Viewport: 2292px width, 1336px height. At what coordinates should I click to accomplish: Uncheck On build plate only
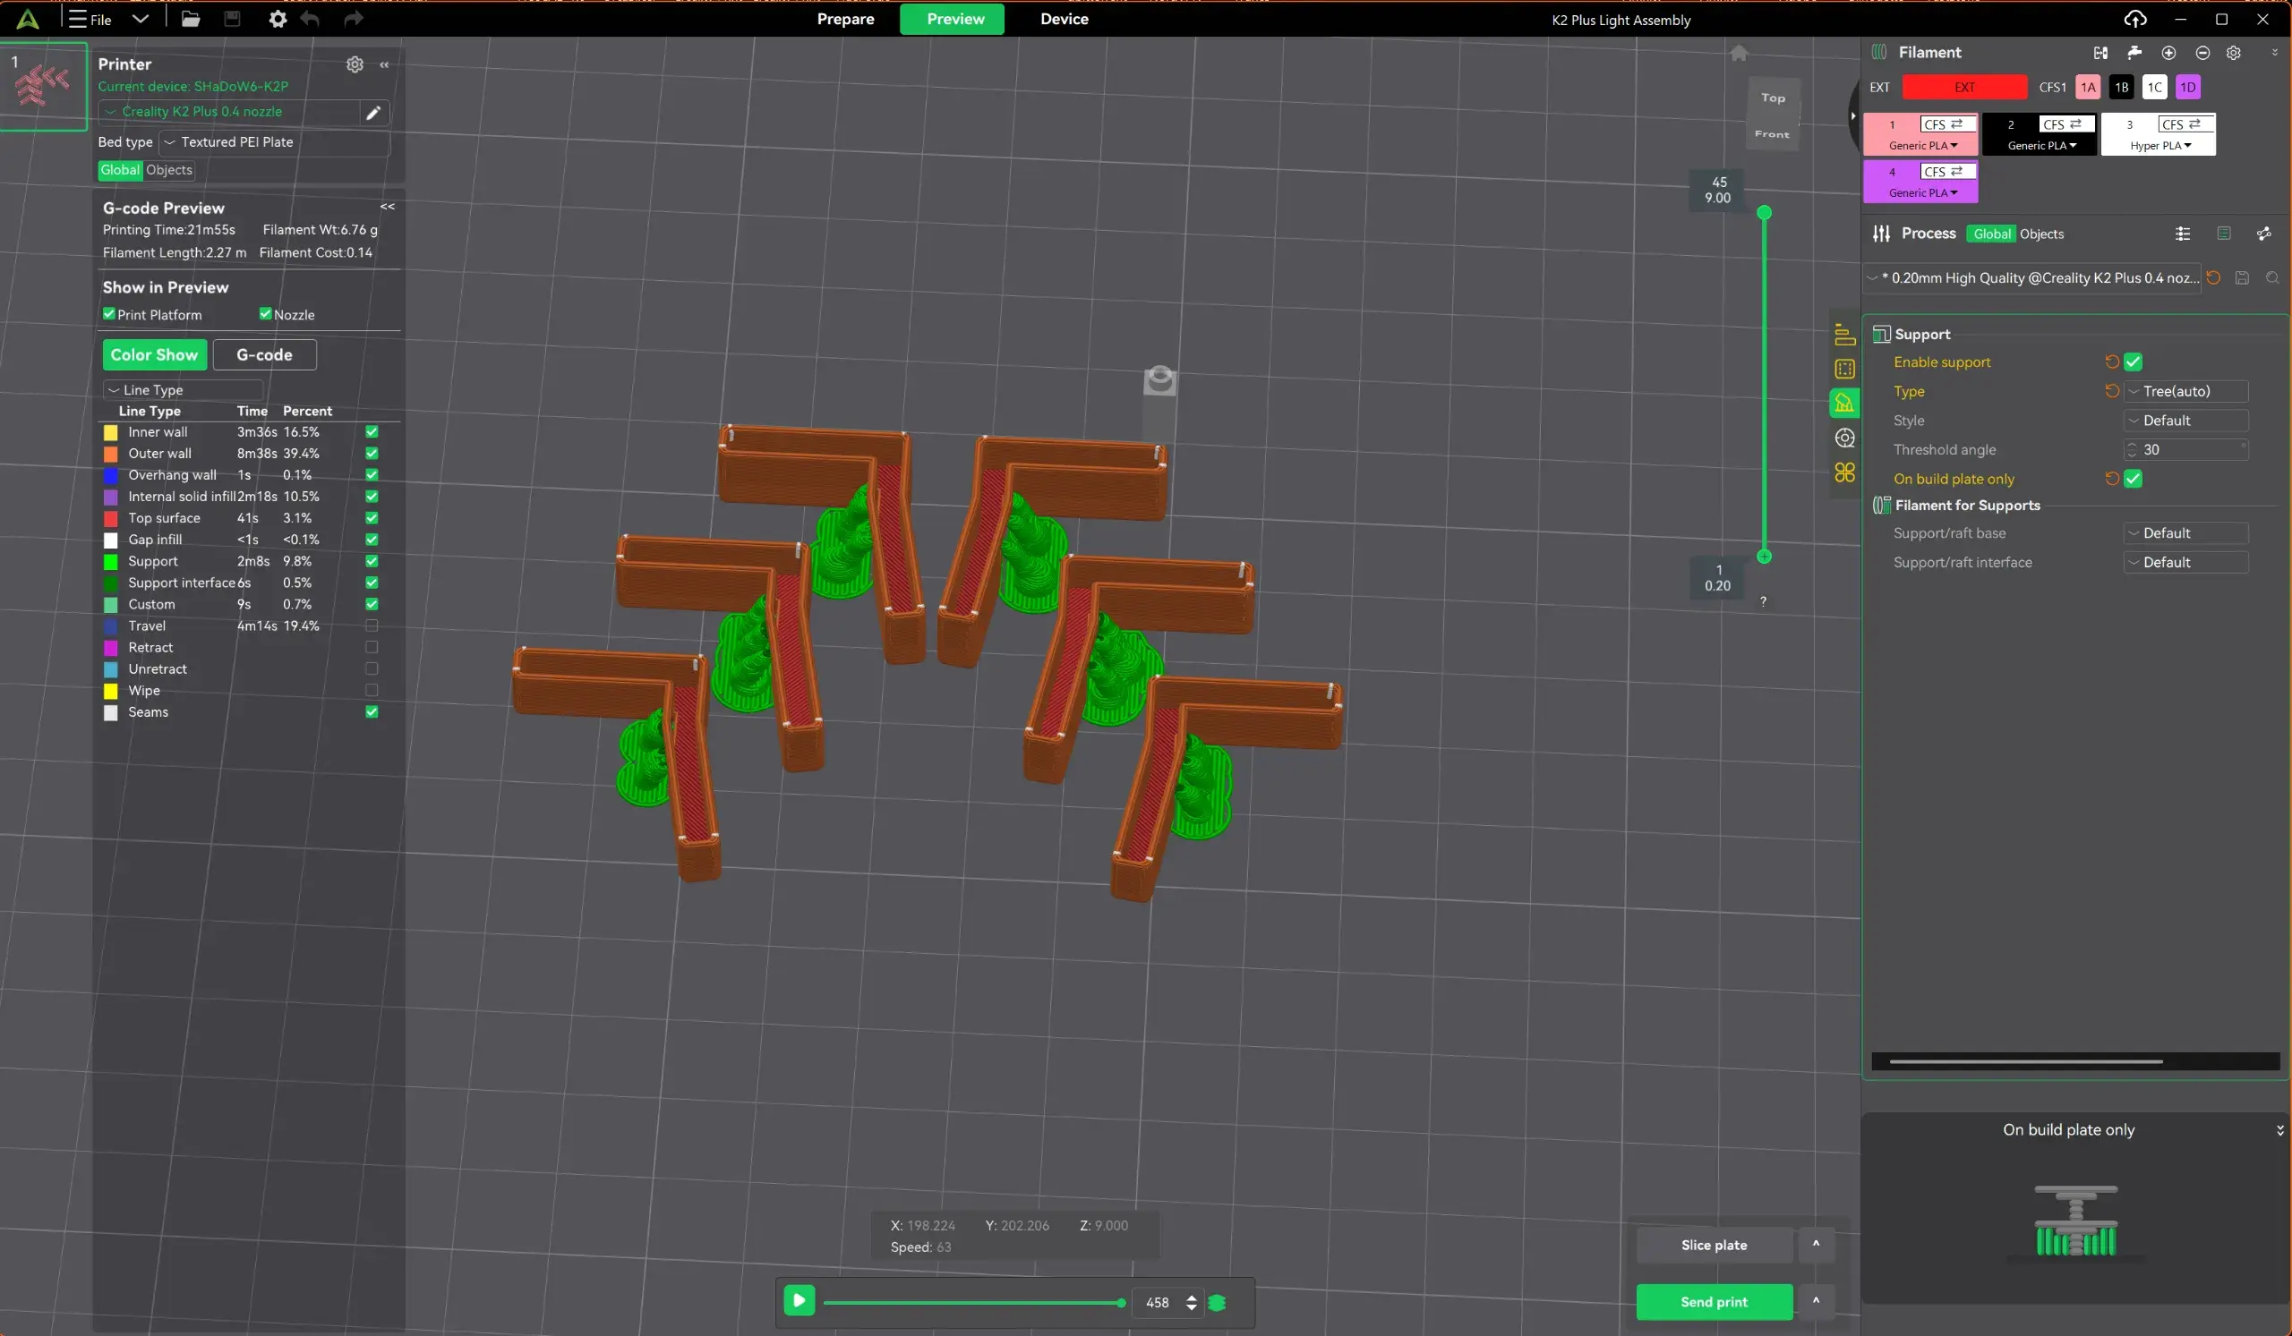click(2133, 479)
